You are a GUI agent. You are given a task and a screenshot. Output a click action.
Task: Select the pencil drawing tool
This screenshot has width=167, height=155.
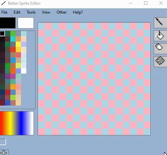tap(160, 23)
